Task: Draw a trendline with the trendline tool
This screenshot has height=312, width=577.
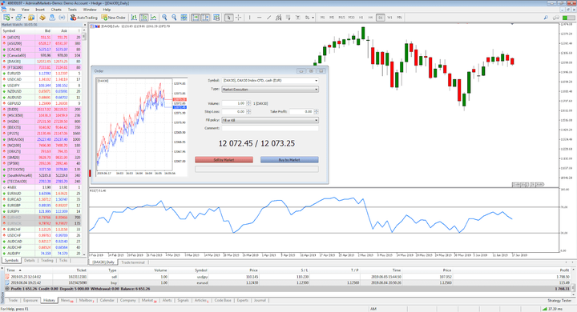Action: [x=268, y=18]
